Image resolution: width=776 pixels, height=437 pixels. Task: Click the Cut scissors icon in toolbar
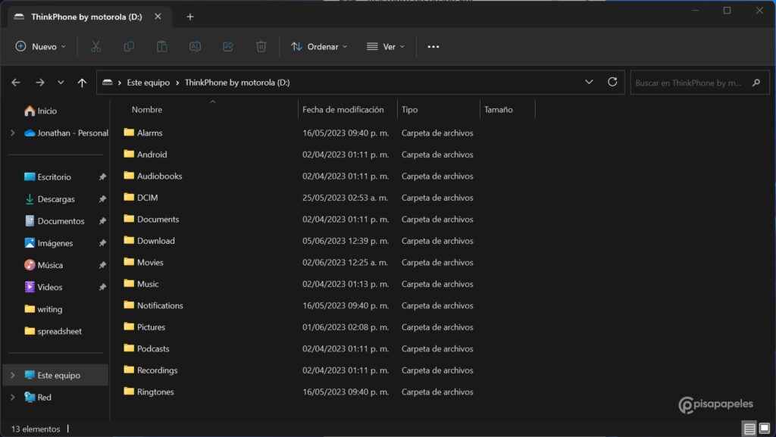tap(95, 47)
